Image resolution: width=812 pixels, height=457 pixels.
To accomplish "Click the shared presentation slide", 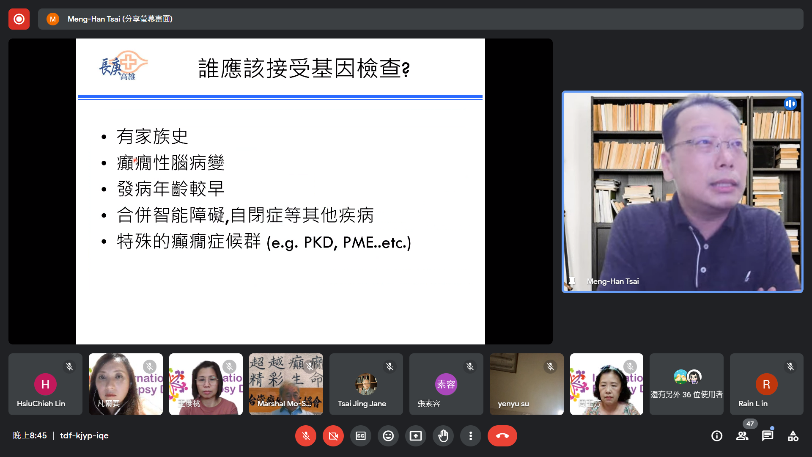I will tap(280, 191).
